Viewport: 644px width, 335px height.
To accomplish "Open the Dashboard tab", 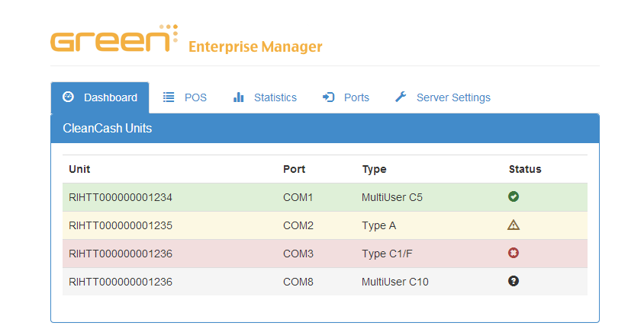I will point(100,97).
